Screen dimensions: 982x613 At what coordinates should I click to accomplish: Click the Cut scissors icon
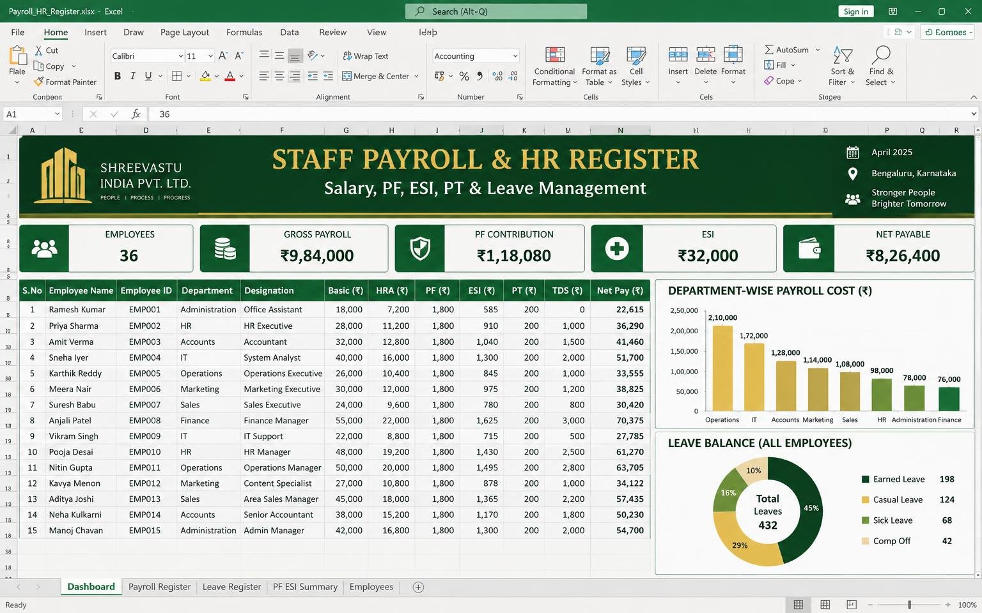point(38,50)
